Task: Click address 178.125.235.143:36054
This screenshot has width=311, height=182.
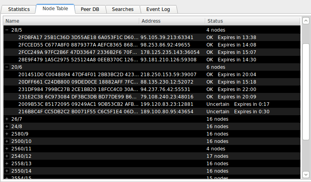Action: [170, 52]
